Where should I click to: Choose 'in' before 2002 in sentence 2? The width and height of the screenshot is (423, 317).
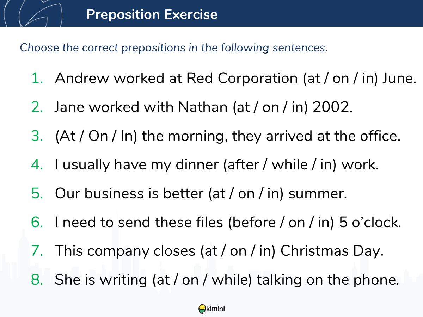[297, 107]
